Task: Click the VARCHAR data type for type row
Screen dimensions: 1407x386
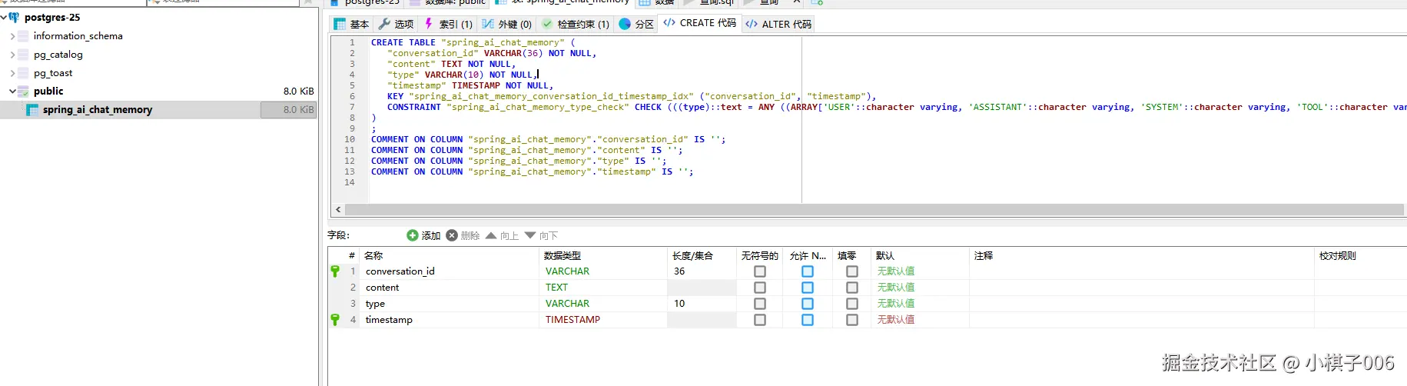Action: pos(603,304)
